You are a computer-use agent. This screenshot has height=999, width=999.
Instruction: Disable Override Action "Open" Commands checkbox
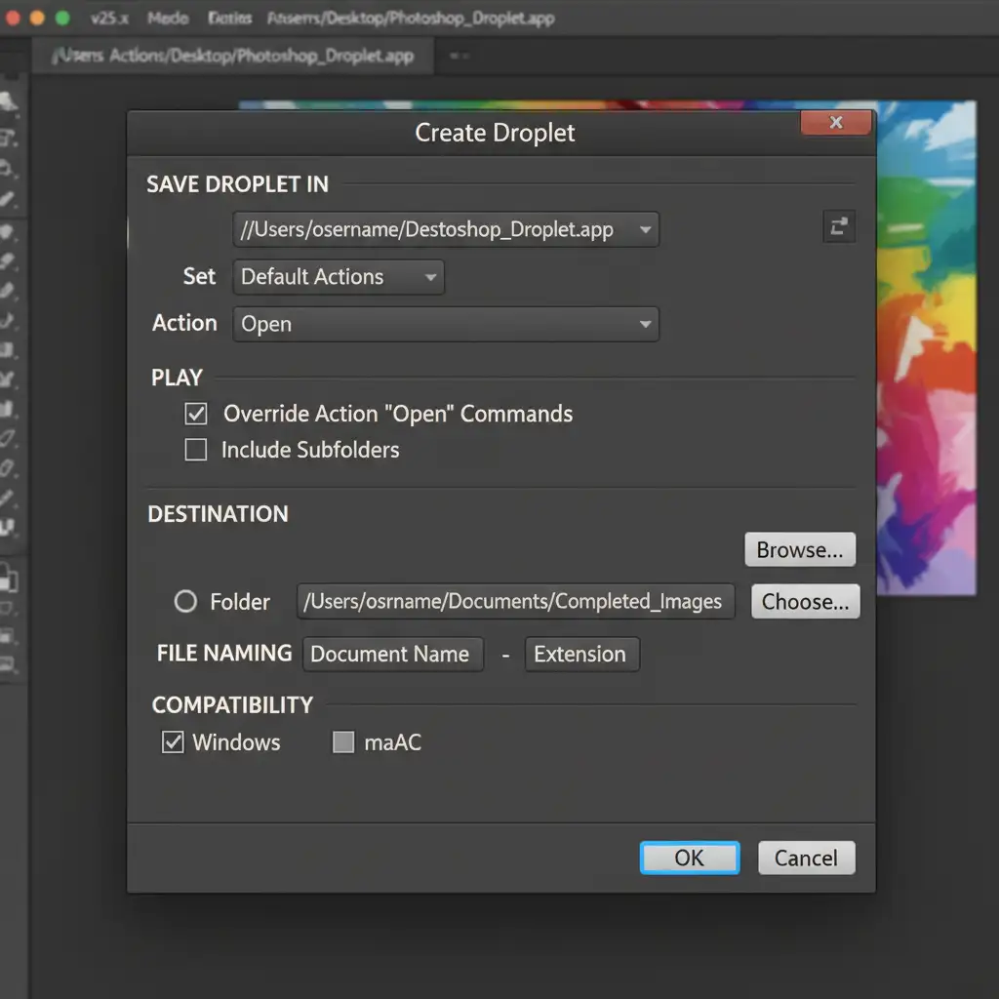point(196,415)
